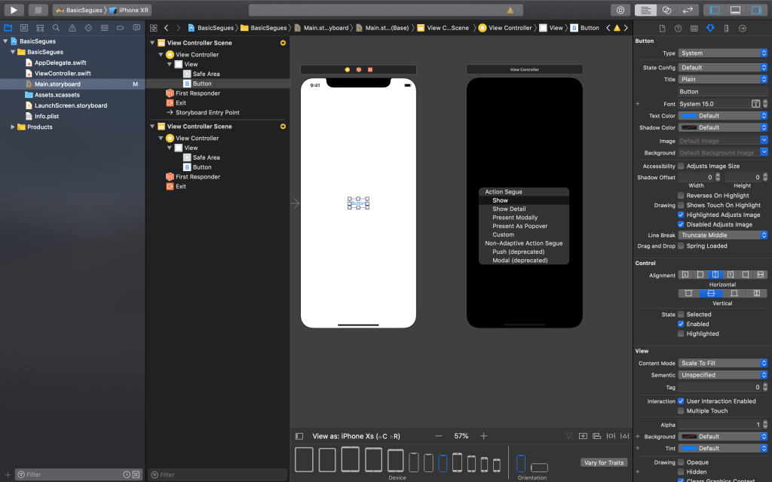Choose Present As Popover segue
The height and width of the screenshot is (482, 772).
pyautogui.click(x=524, y=226)
